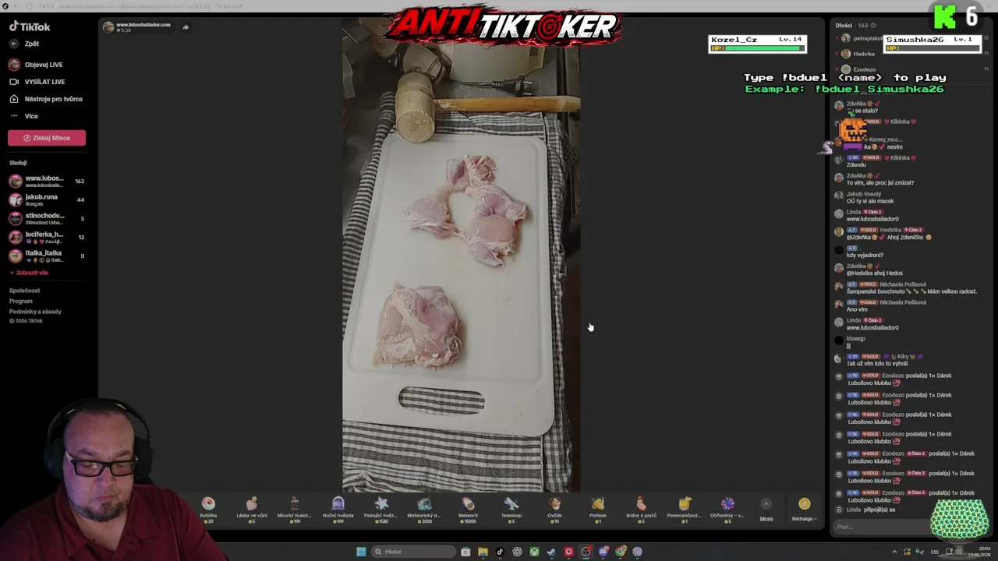The width and height of the screenshot is (998, 561).
Task: Open the Recharge coins option
Action: (804, 510)
